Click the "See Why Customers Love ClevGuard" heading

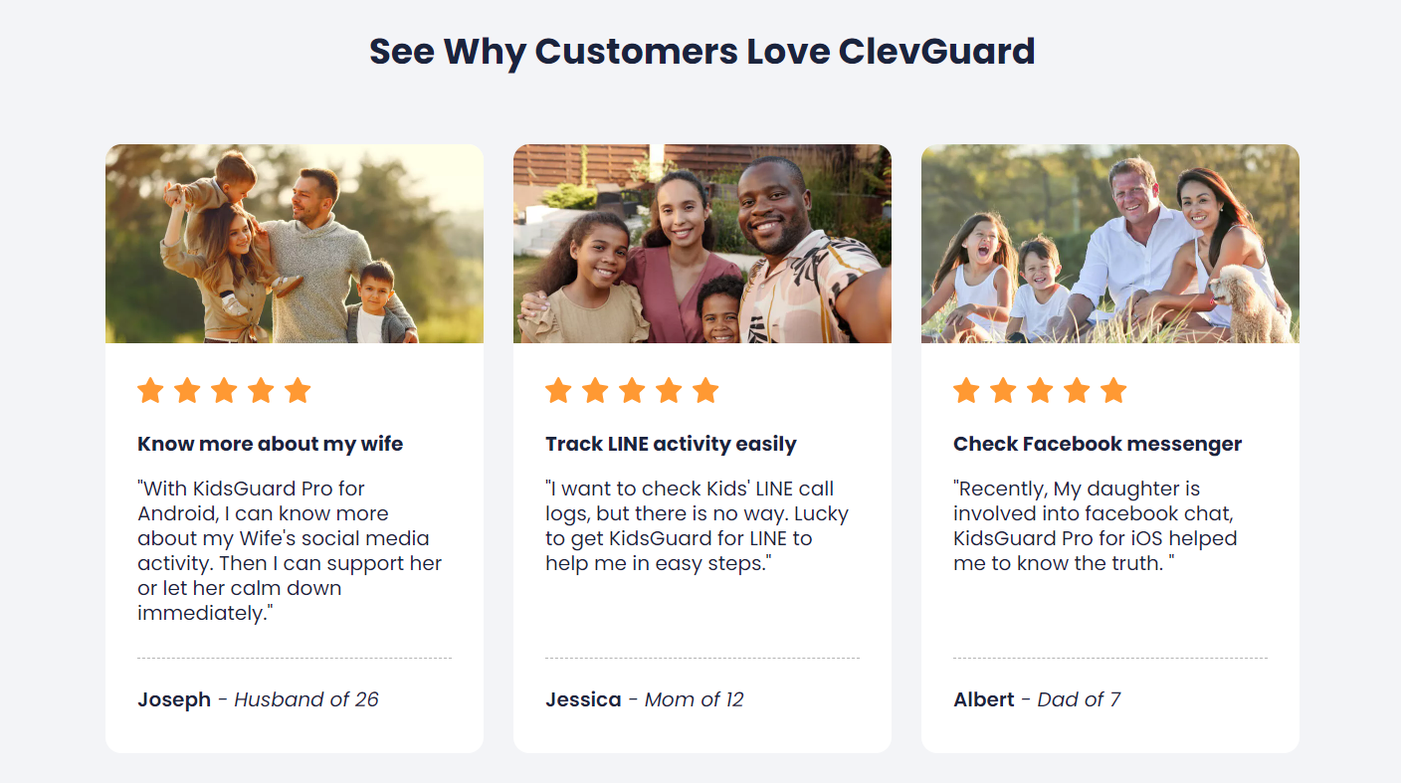click(701, 51)
